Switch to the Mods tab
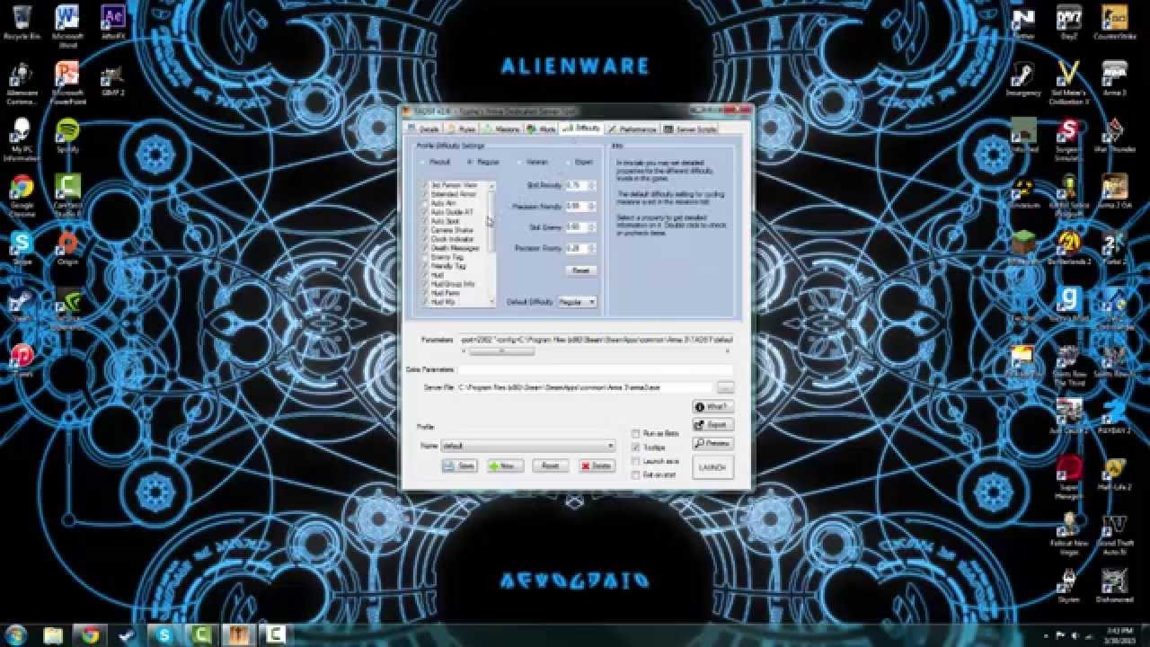Viewport: 1150px width, 647px height. (542, 129)
